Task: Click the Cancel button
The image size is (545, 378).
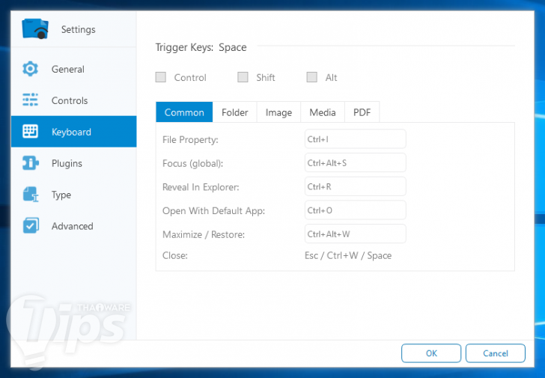Action: [x=496, y=353]
